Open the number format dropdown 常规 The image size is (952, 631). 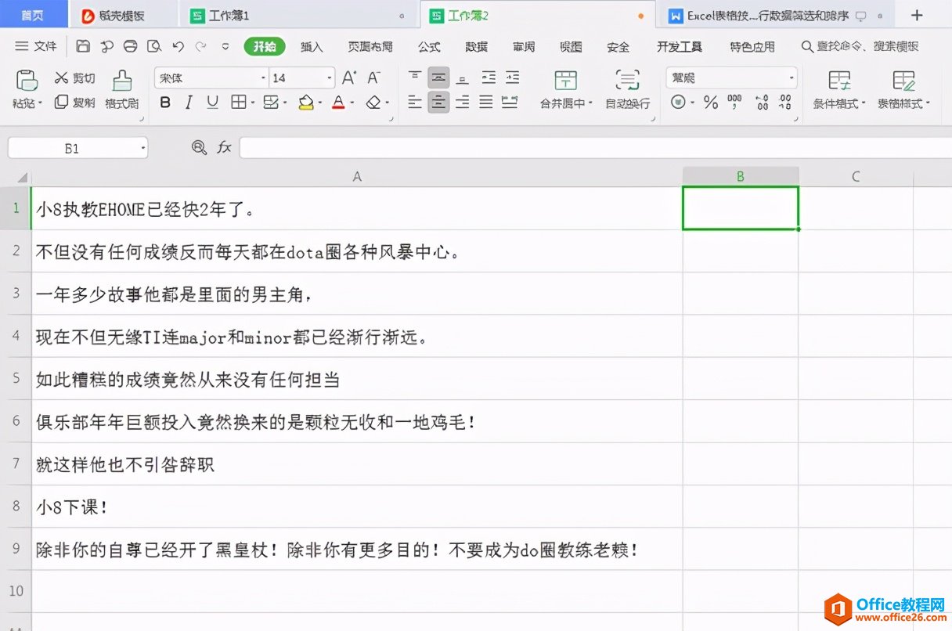coord(792,78)
